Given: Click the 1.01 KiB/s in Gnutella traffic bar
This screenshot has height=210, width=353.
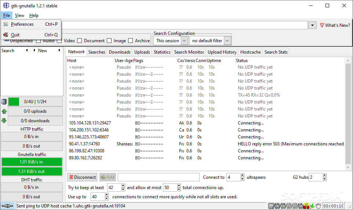Looking at the screenshot, I should point(32,162).
